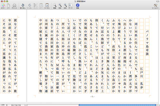This screenshot has width=160, height=106.
Task: Place cursor in left page column 置などに使って
Action: tap(15, 56)
